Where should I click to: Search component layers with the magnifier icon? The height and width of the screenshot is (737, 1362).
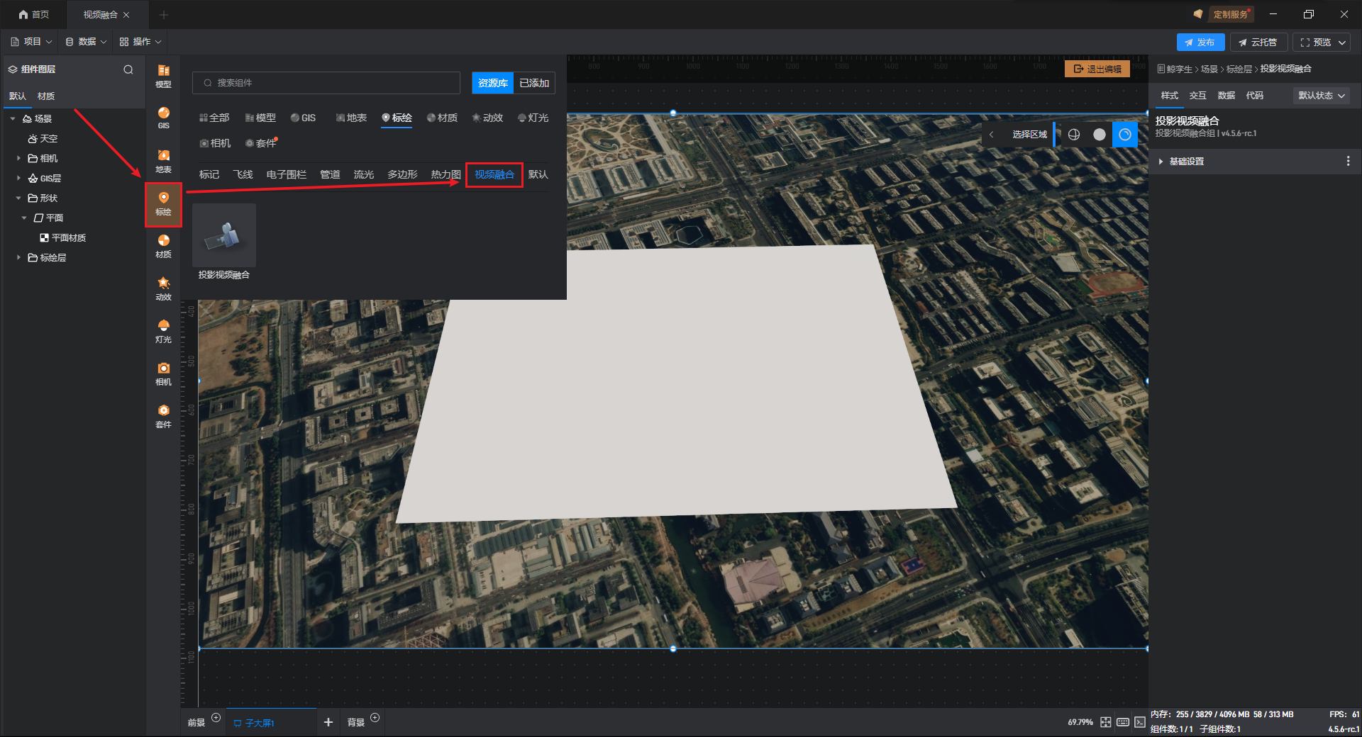click(128, 69)
